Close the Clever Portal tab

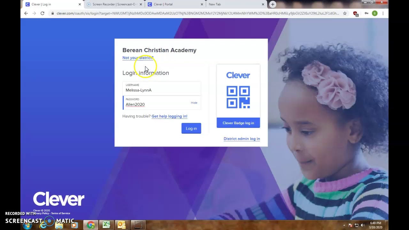click(202, 4)
